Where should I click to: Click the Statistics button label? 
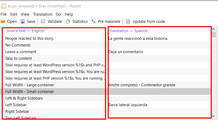(80, 22)
